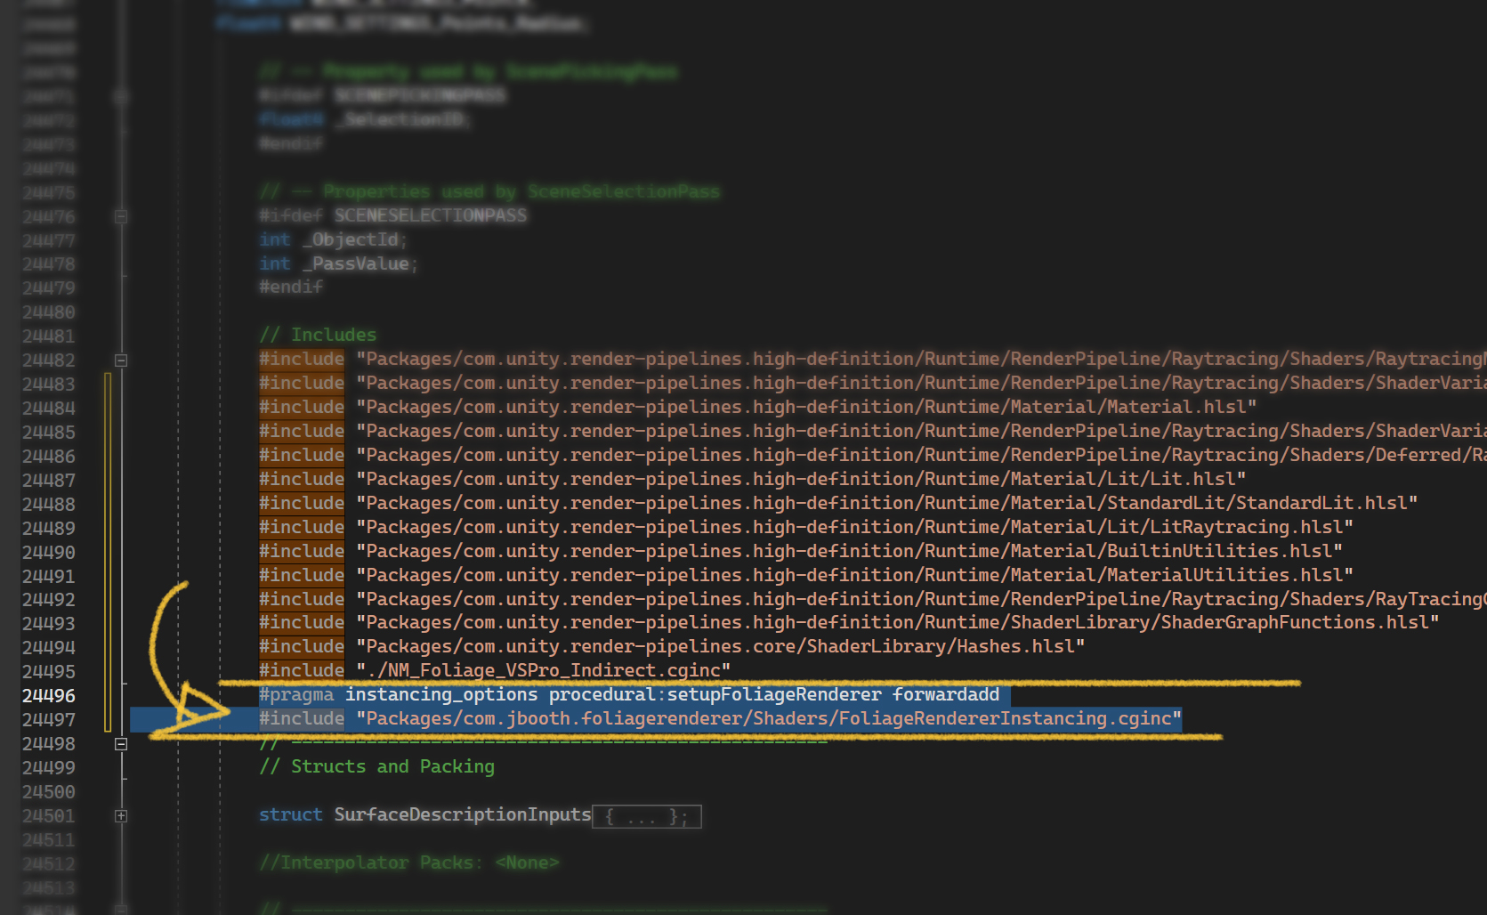Click line number 24497 in the gutter
Image resolution: width=1487 pixels, height=915 pixels.
[49, 719]
